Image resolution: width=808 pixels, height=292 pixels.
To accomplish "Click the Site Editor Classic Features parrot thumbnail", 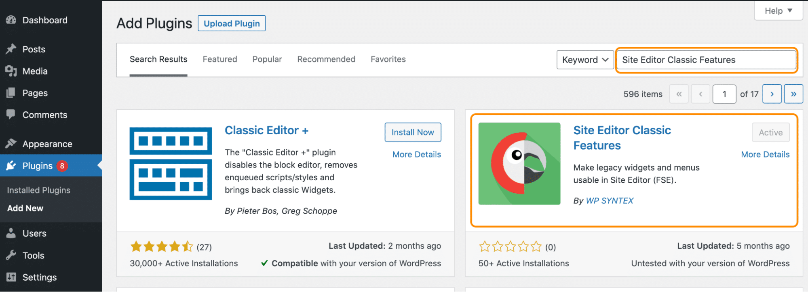I will coord(519,163).
